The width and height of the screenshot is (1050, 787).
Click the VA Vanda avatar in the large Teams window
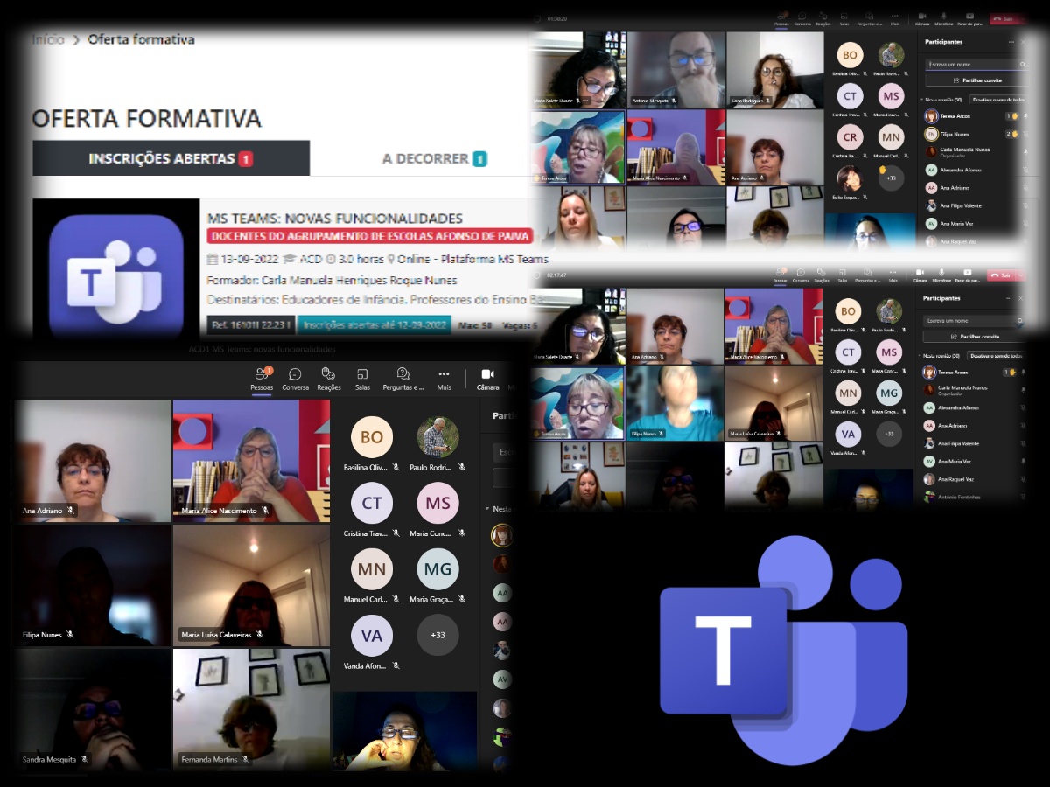click(x=372, y=636)
